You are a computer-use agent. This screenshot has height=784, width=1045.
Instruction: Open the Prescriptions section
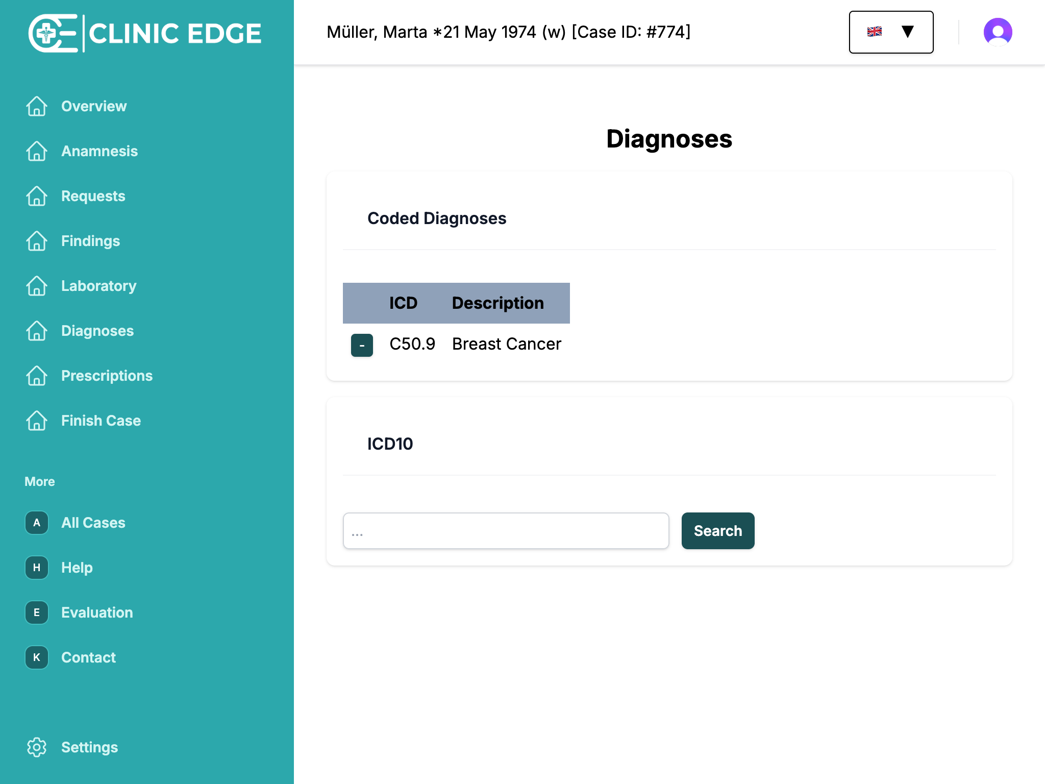pyautogui.click(x=107, y=376)
